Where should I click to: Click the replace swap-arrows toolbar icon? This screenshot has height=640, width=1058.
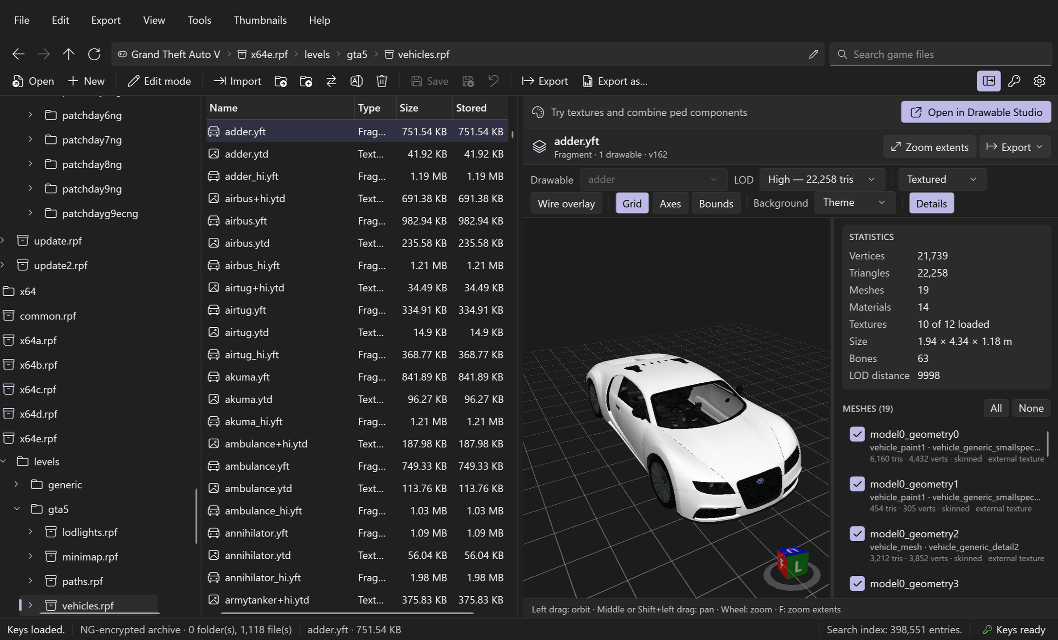(331, 81)
